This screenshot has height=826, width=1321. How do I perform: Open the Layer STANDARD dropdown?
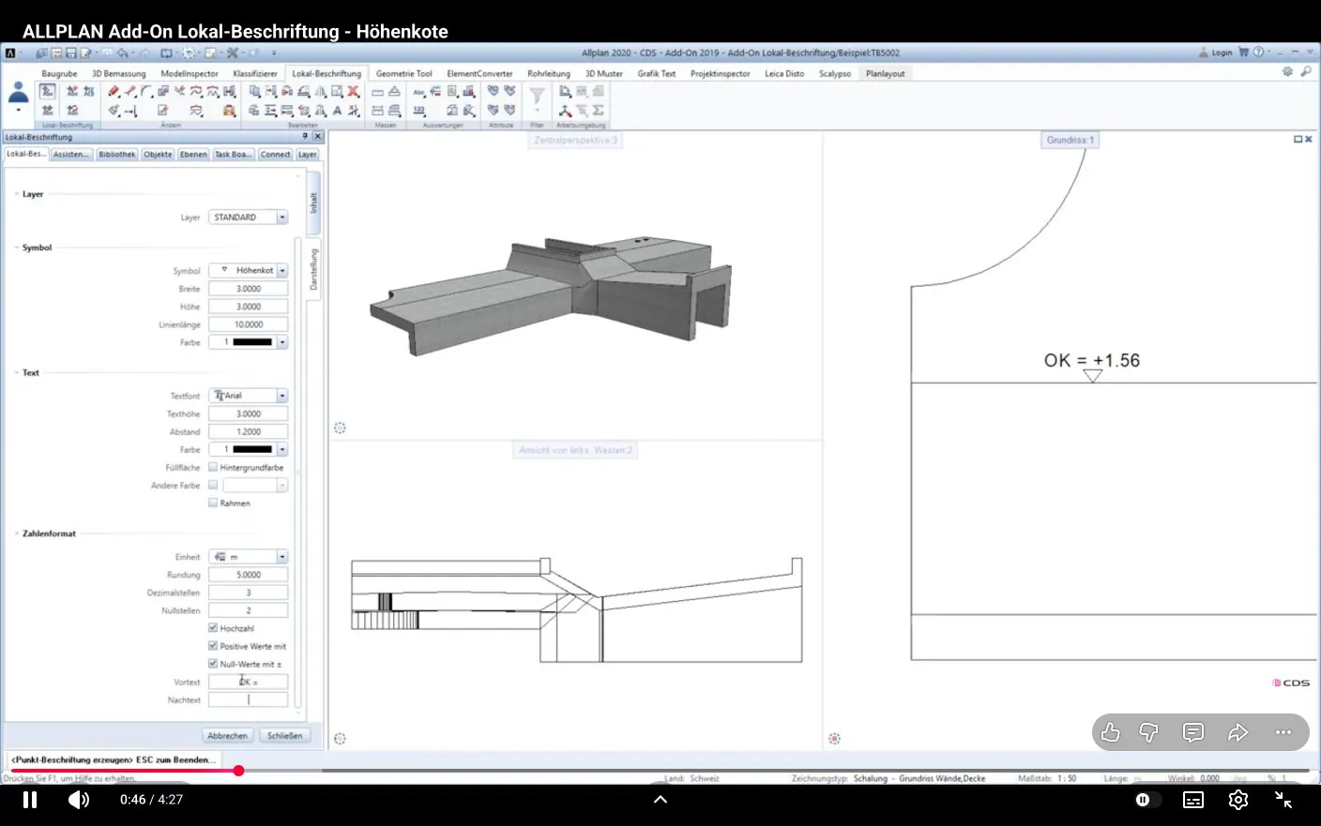(281, 218)
